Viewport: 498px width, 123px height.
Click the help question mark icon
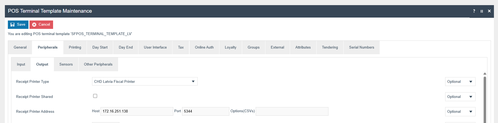pyautogui.click(x=474, y=11)
